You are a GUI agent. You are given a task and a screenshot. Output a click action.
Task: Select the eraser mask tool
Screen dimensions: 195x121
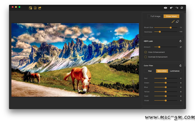pyautogui.click(x=178, y=21)
